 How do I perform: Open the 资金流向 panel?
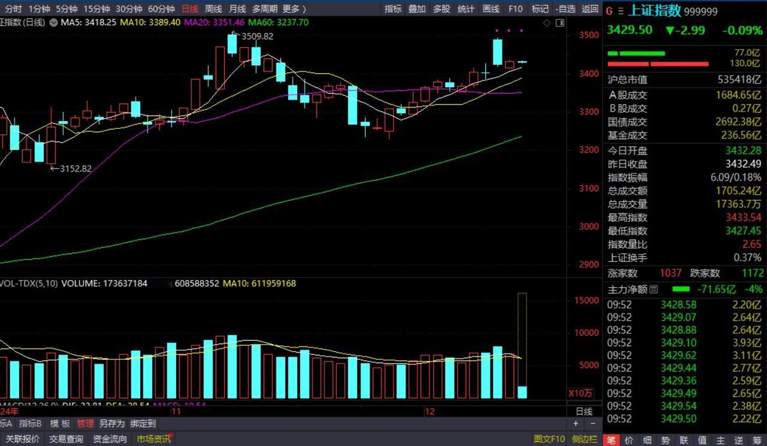tap(110, 439)
